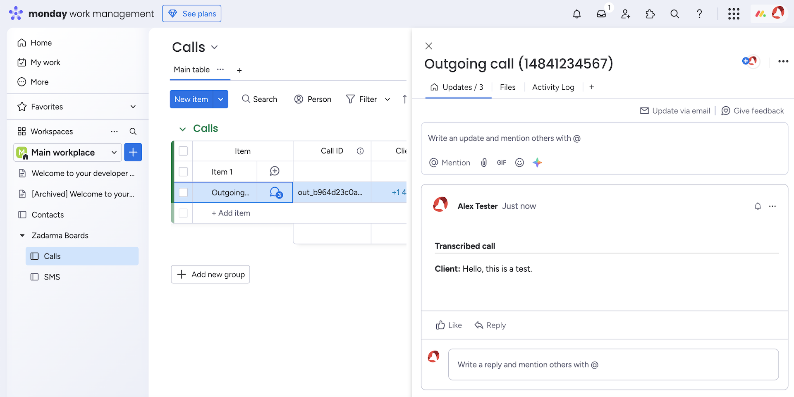794x397 pixels.
Task: Open the board Search tool
Action: click(x=259, y=99)
